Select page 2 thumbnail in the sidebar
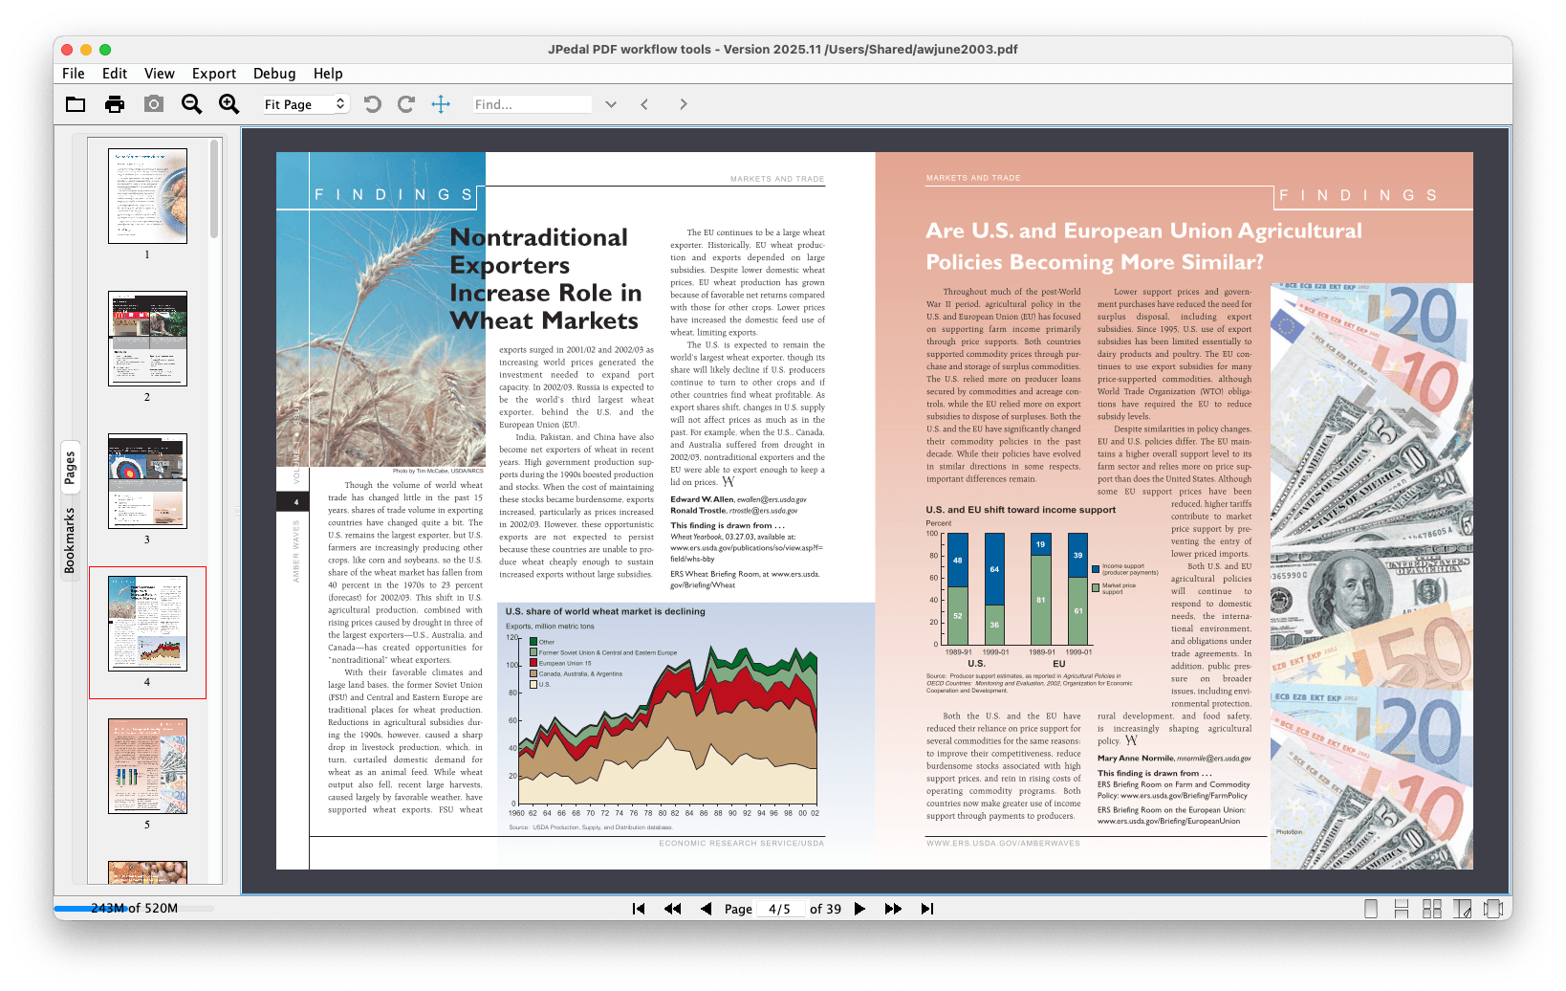 [147, 339]
